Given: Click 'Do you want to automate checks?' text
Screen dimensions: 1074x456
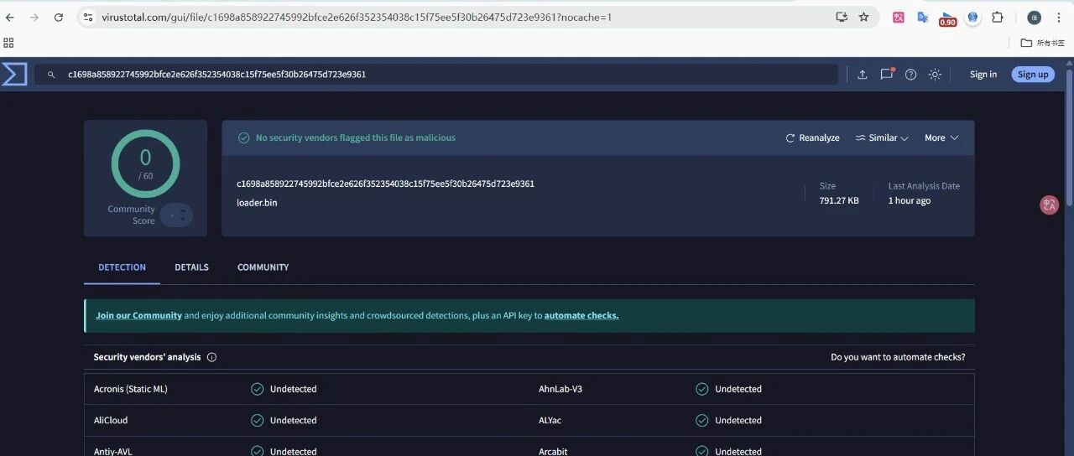Looking at the screenshot, I should pyautogui.click(x=898, y=357).
